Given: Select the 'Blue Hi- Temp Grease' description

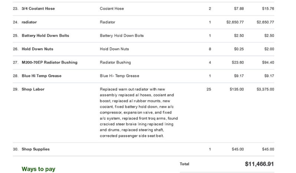Looking at the screenshot, I should click(x=119, y=76).
